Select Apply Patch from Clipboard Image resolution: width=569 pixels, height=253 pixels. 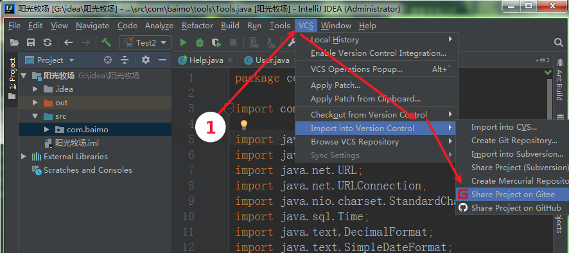coord(377,99)
